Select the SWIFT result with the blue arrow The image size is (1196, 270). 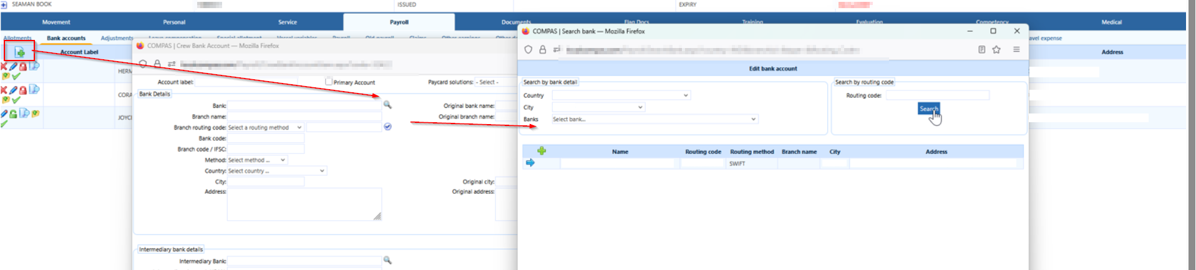530,163
